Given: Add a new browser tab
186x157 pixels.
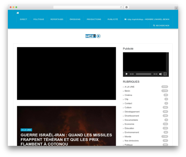Looking at the screenshot, I should [176, 8].
